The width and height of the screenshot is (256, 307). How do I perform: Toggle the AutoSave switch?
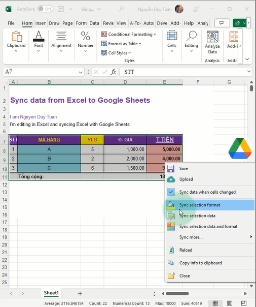45,9
